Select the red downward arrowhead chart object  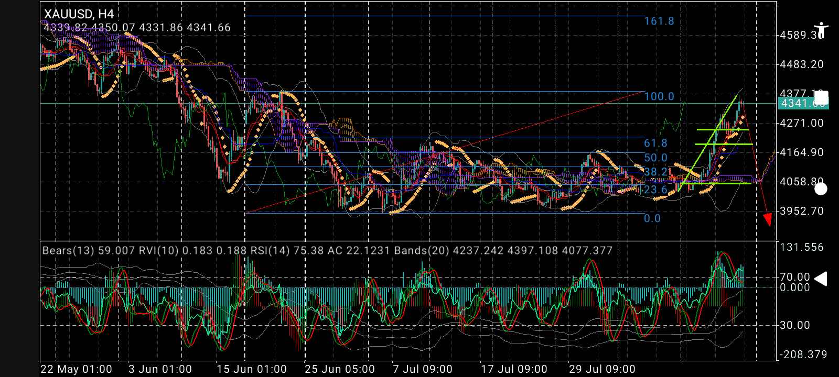[x=768, y=220]
